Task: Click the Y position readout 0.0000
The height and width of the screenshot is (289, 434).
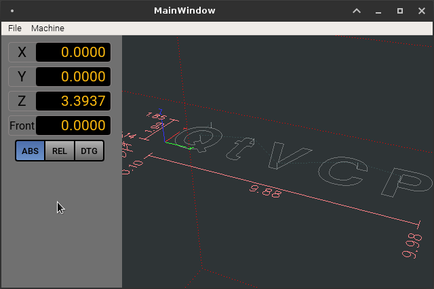Action: pyautogui.click(x=73, y=77)
